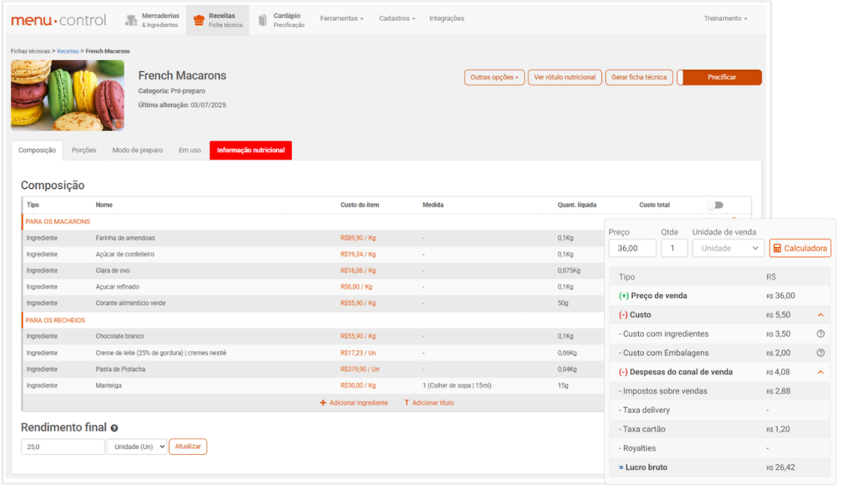Collapse Despesas do canal de venda row
852x485 pixels.
[x=820, y=372]
